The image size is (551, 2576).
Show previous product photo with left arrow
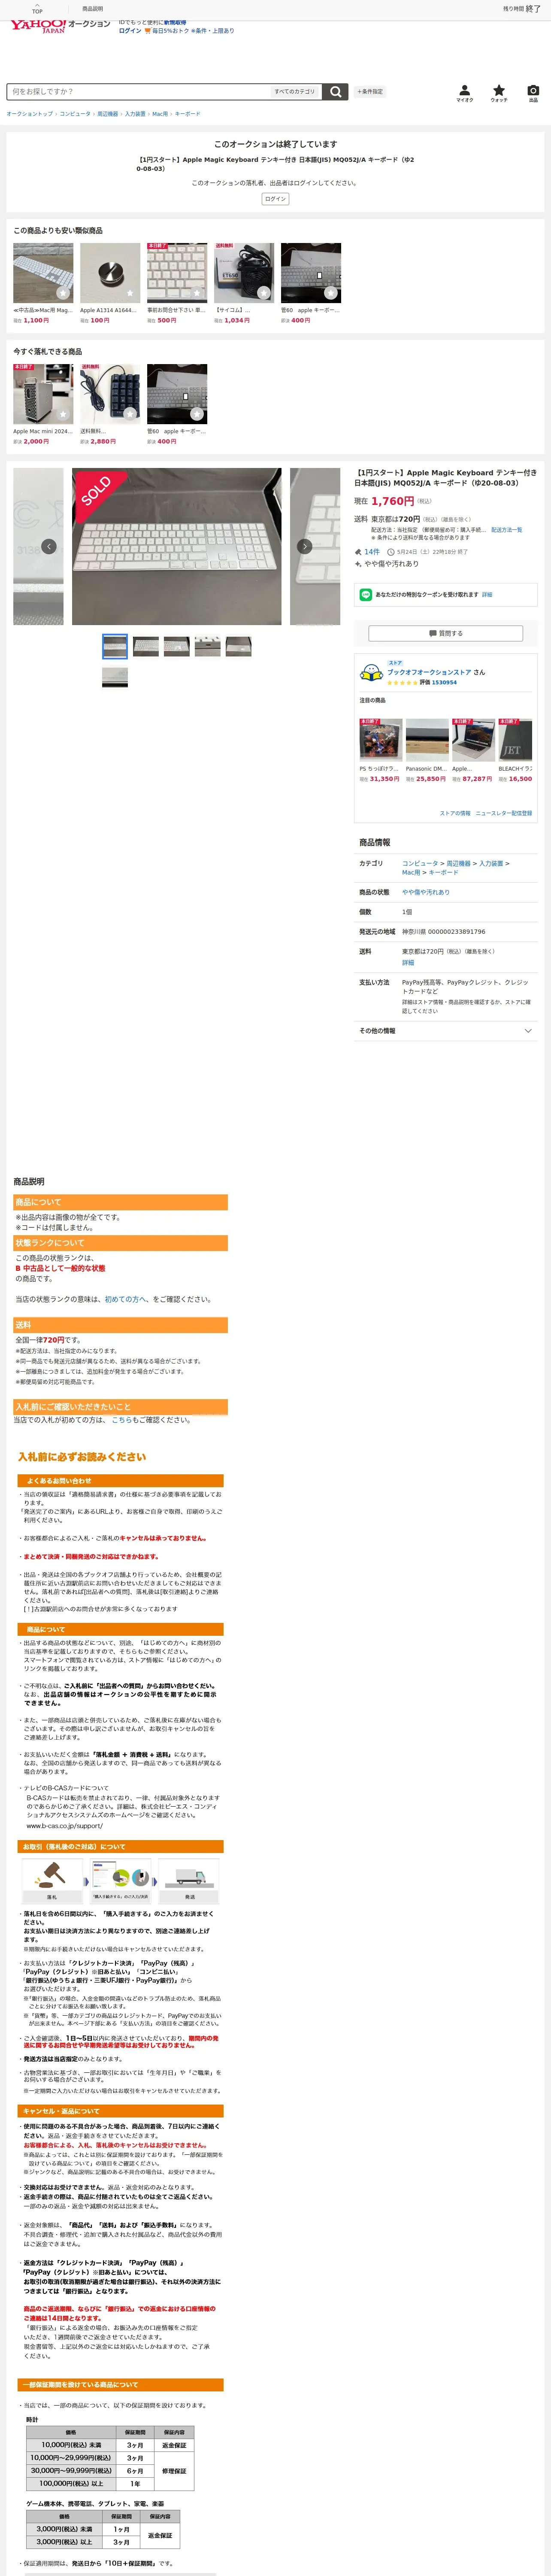click(x=48, y=546)
